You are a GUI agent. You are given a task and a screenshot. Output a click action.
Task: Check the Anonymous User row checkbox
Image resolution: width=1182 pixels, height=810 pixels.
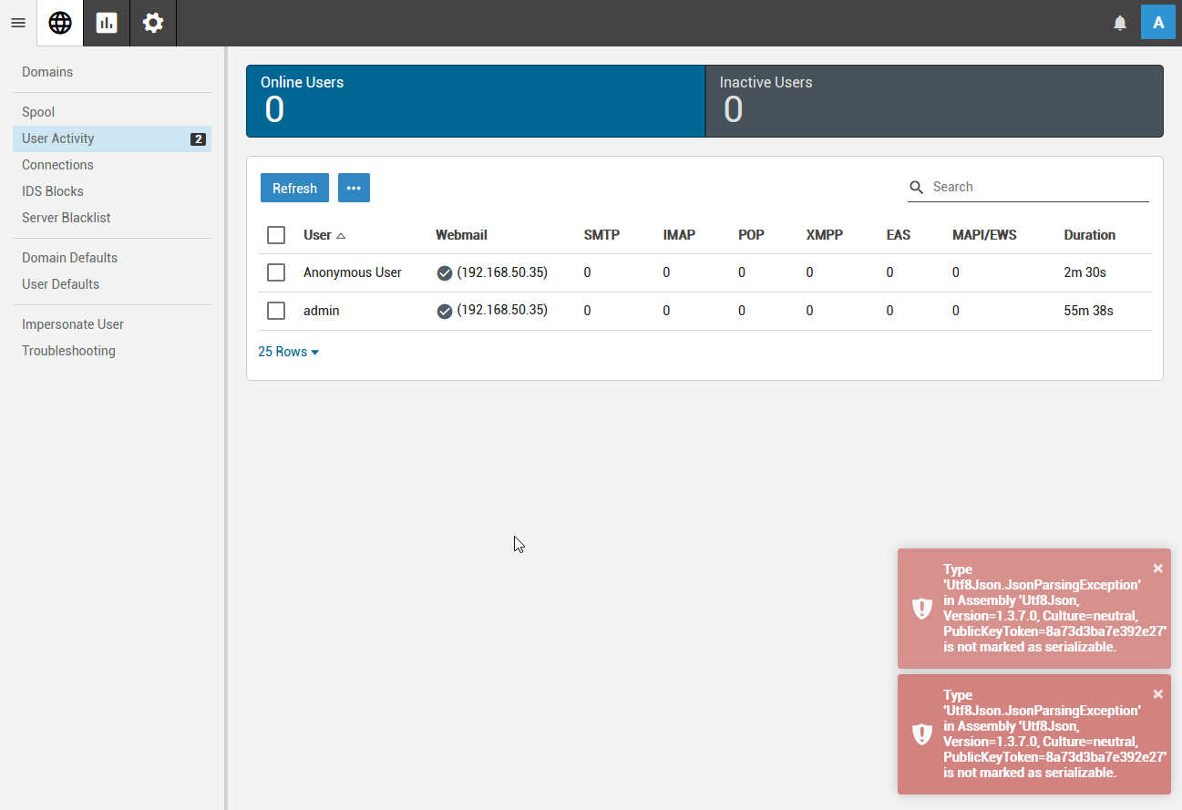(276, 272)
